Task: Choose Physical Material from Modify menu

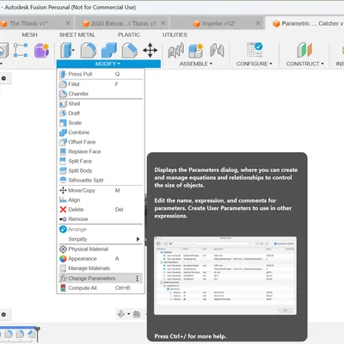Action: point(101,249)
